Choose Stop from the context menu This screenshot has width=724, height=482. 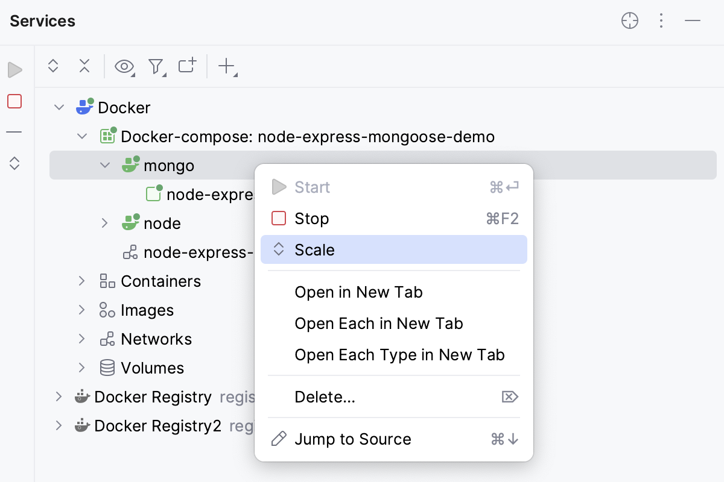311,218
